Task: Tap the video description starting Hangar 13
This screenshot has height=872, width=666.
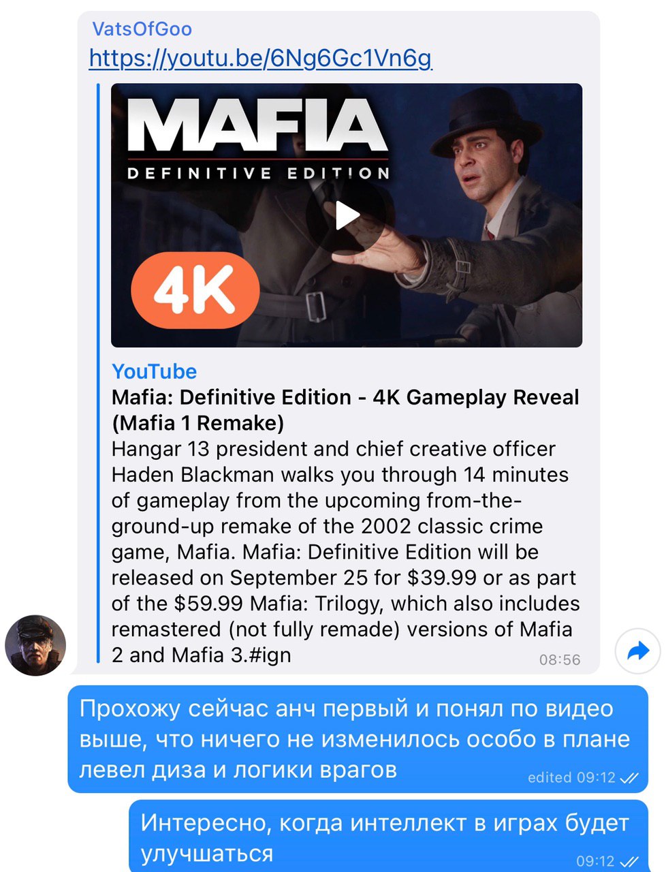Action: coord(345,552)
